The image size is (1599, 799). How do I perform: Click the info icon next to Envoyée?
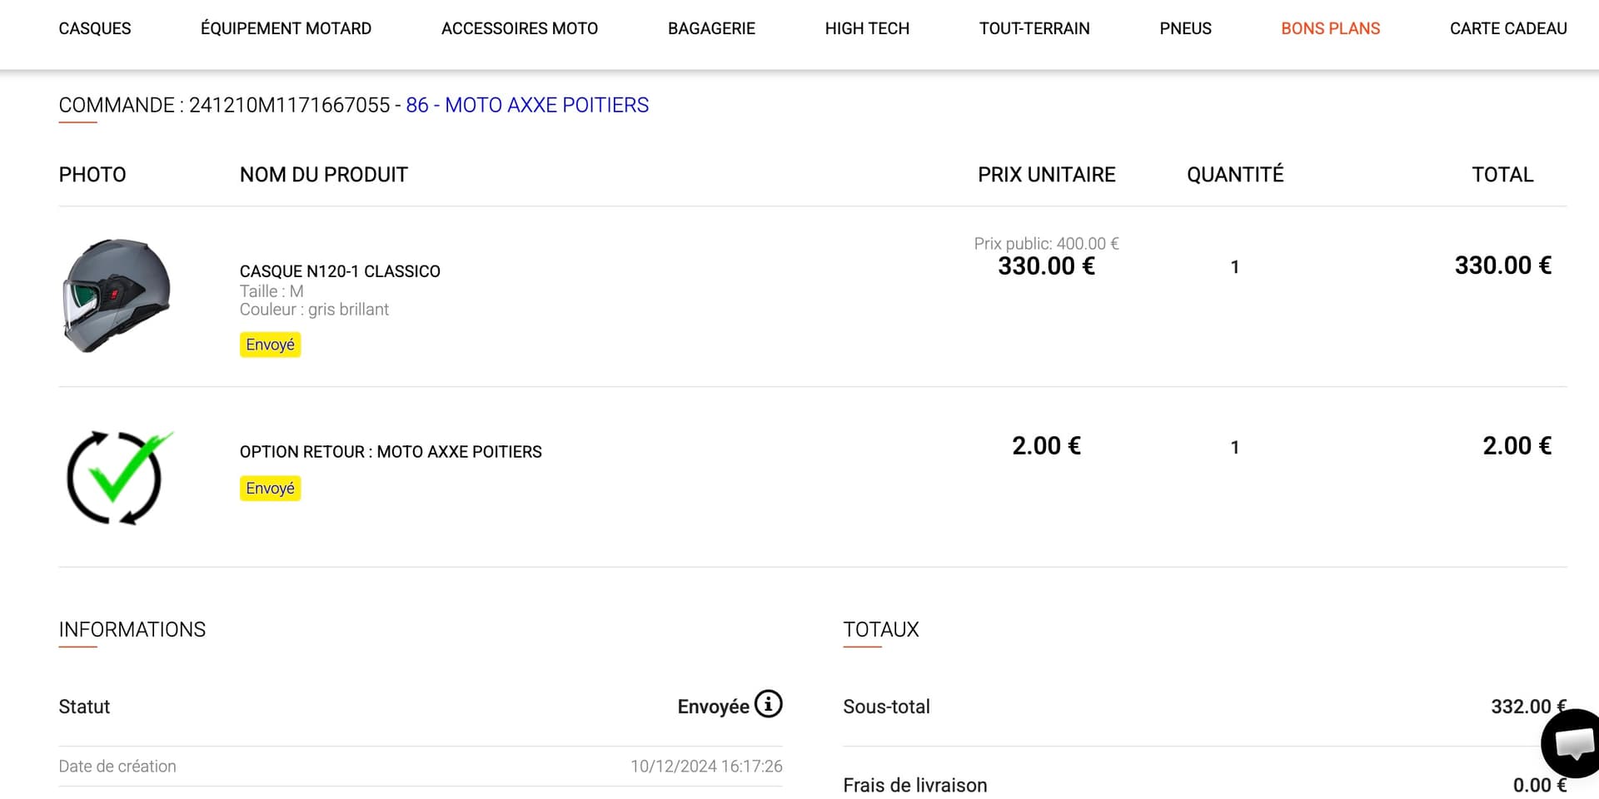click(x=768, y=704)
